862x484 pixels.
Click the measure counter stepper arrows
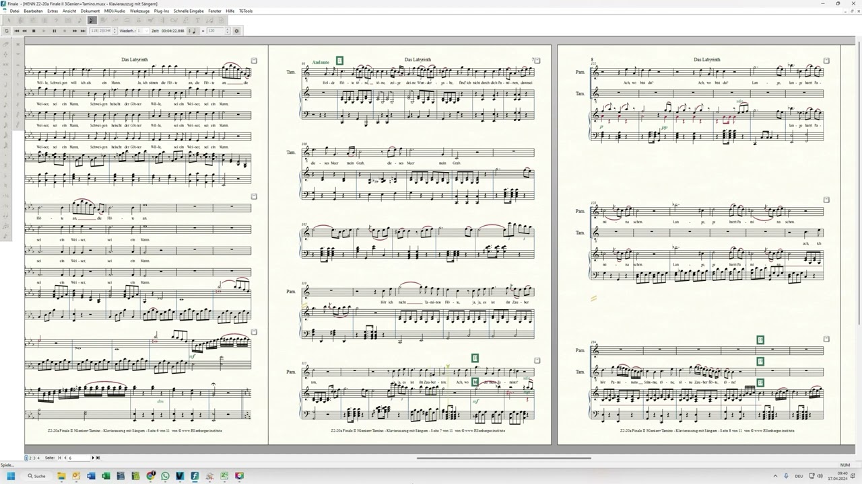click(x=114, y=31)
